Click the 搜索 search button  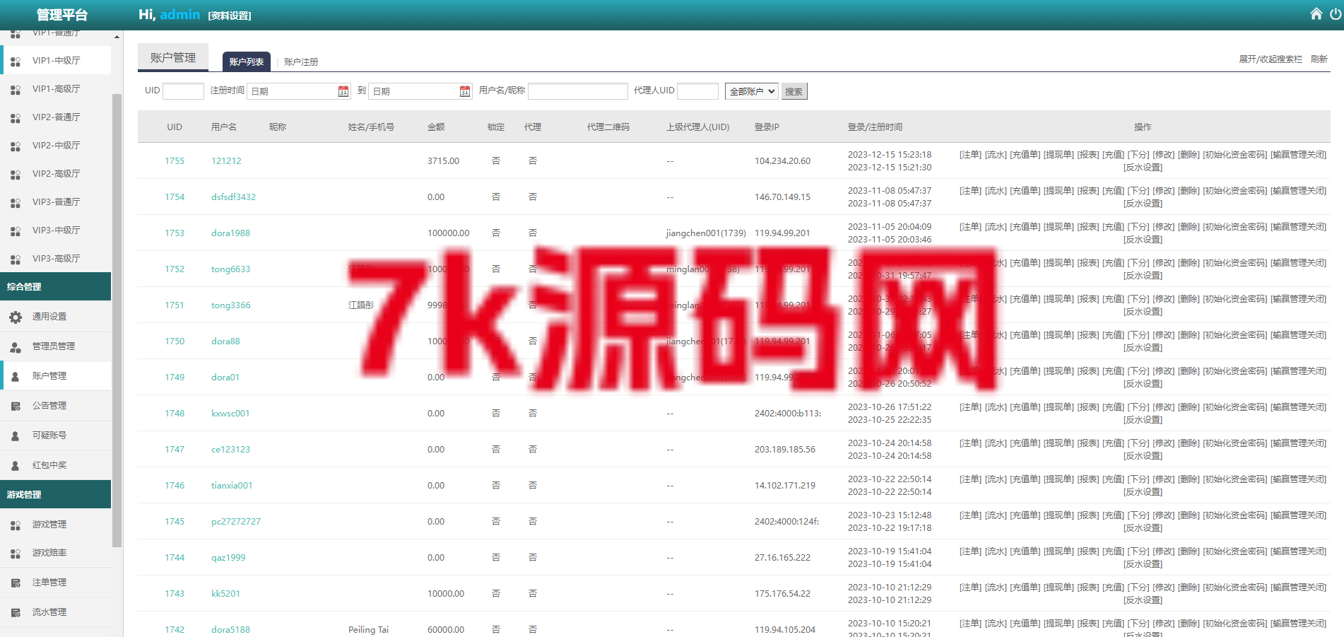[794, 91]
